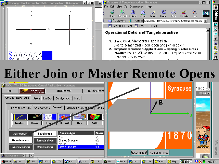Click the USER display button in TICA
This screenshot has height=164, width=219.
(x=64, y=91)
